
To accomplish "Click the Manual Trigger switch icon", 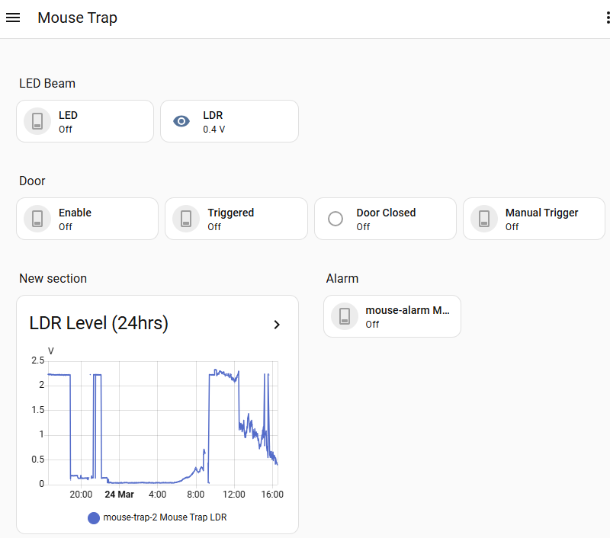I will click(484, 219).
